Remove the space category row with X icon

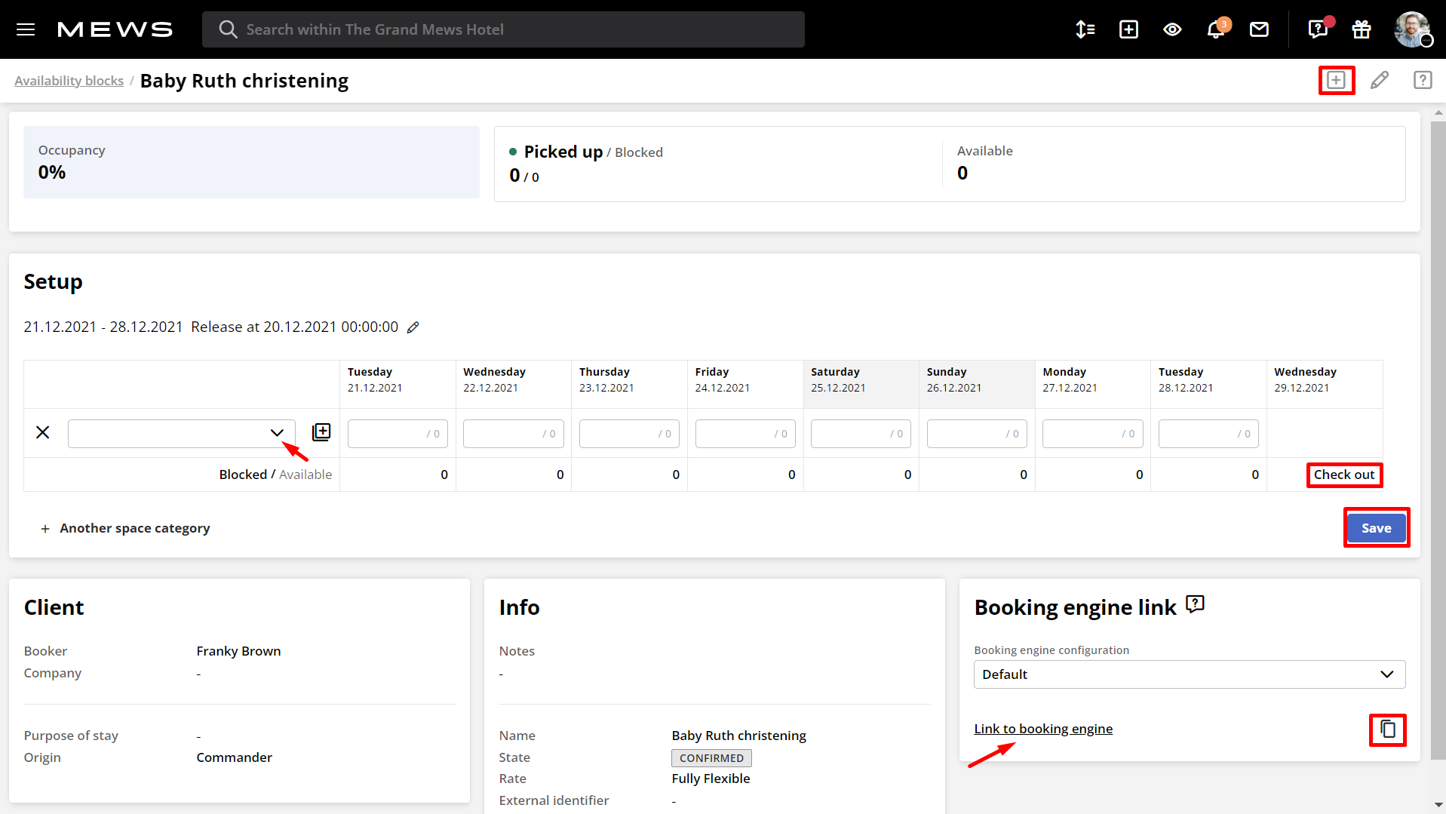coord(42,432)
